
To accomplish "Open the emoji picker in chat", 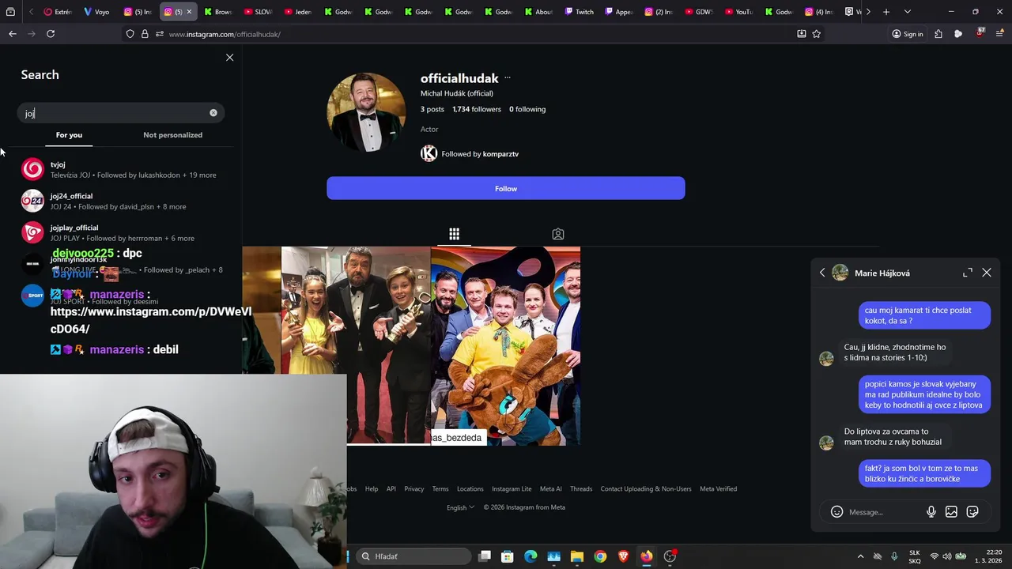I will 836,512.
